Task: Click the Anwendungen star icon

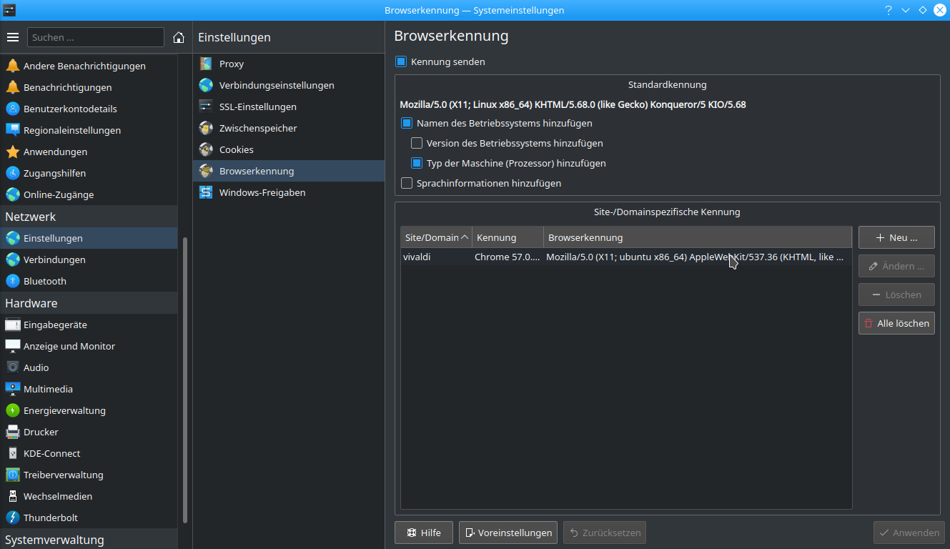Action: coord(13,152)
